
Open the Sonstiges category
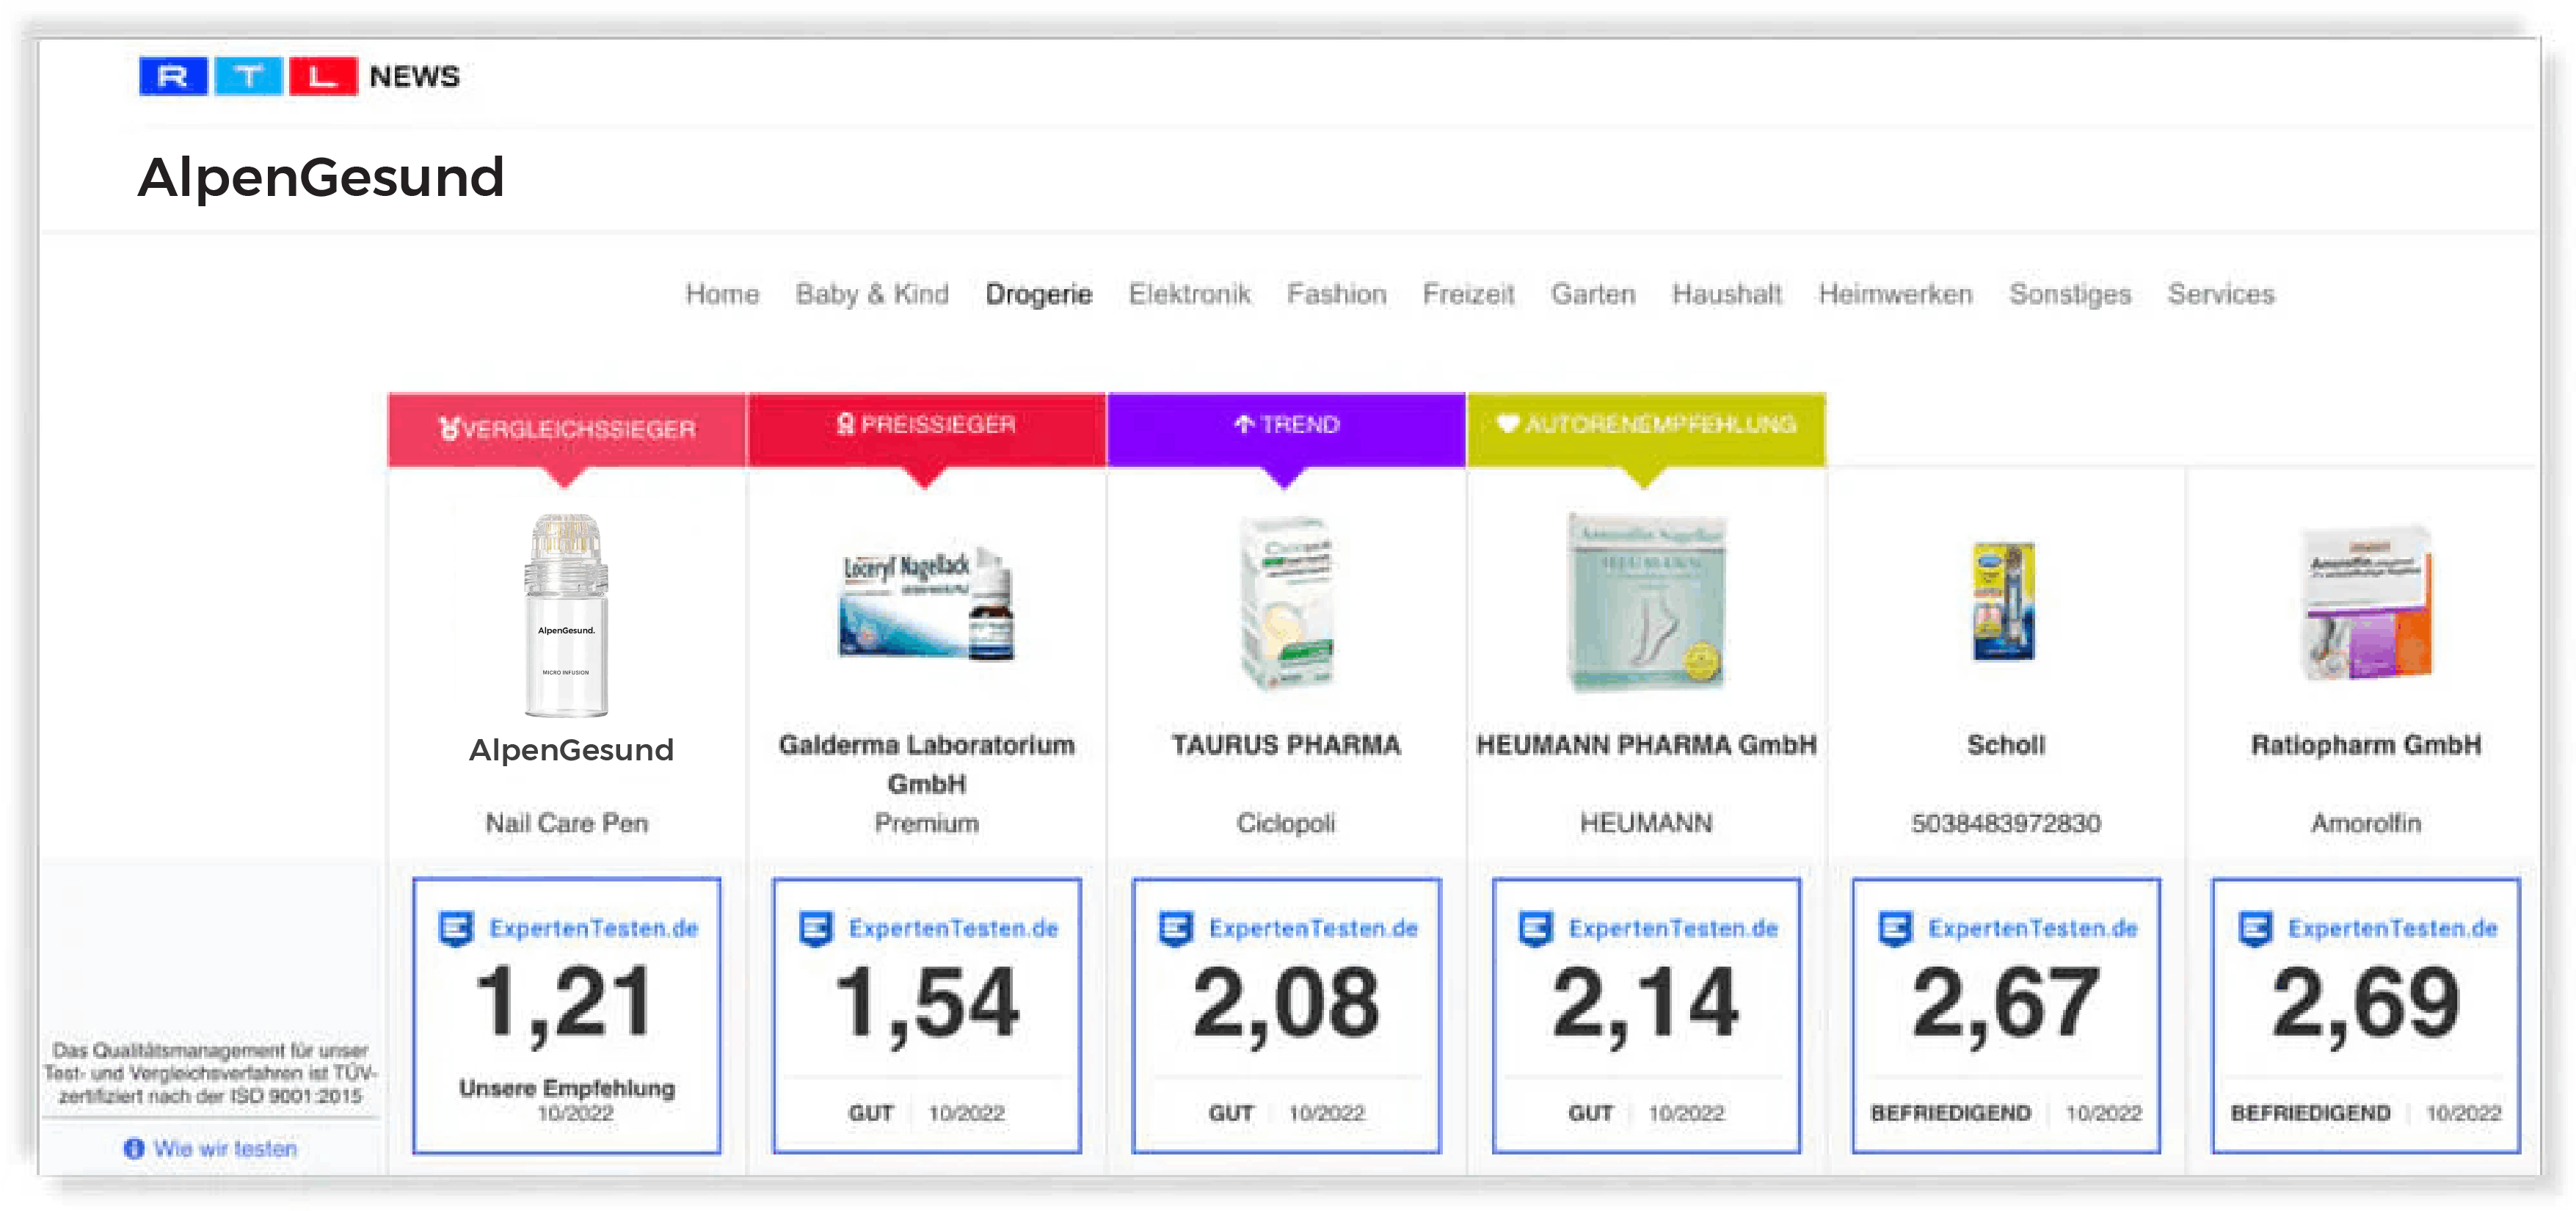[2070, 294]
